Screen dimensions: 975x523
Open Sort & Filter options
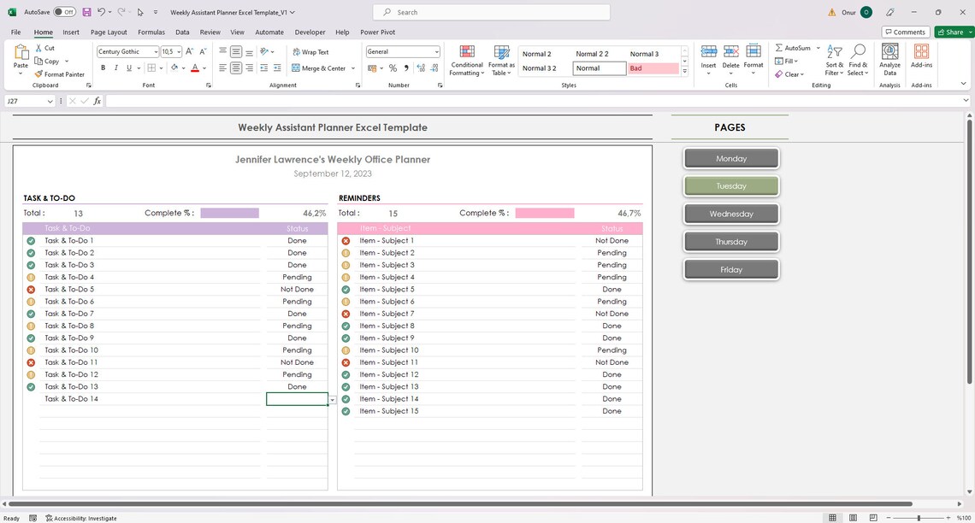coord(833,59)
